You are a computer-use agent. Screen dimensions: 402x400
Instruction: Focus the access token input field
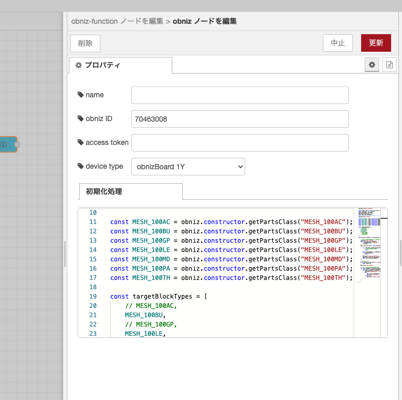click(240, 143)
